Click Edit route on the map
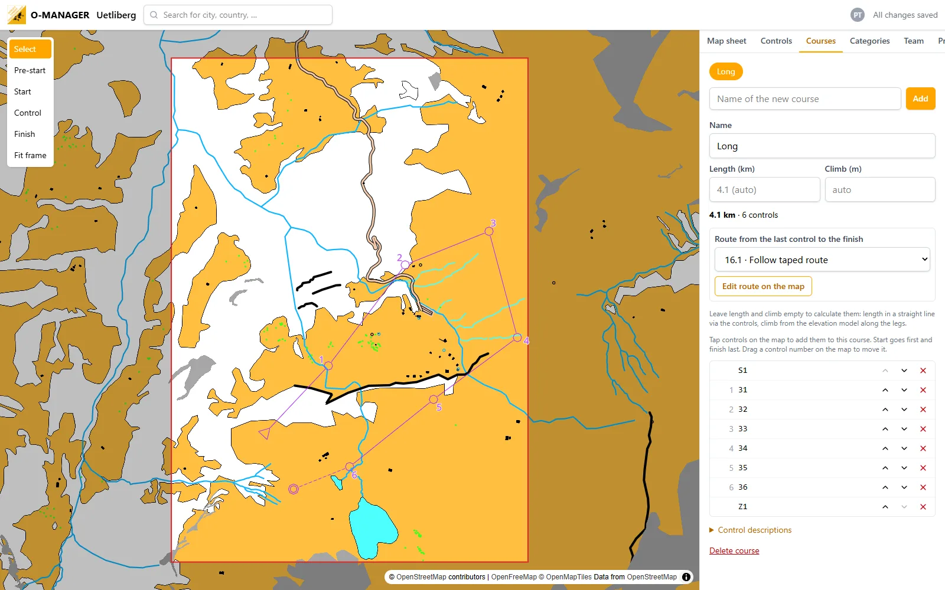945x590 pixels. 763,286
